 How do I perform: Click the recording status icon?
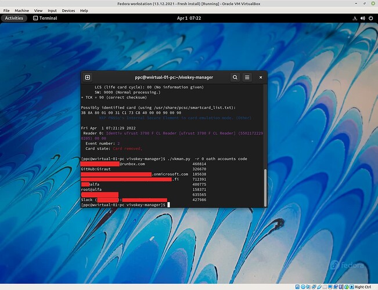(x=336, y=287)
